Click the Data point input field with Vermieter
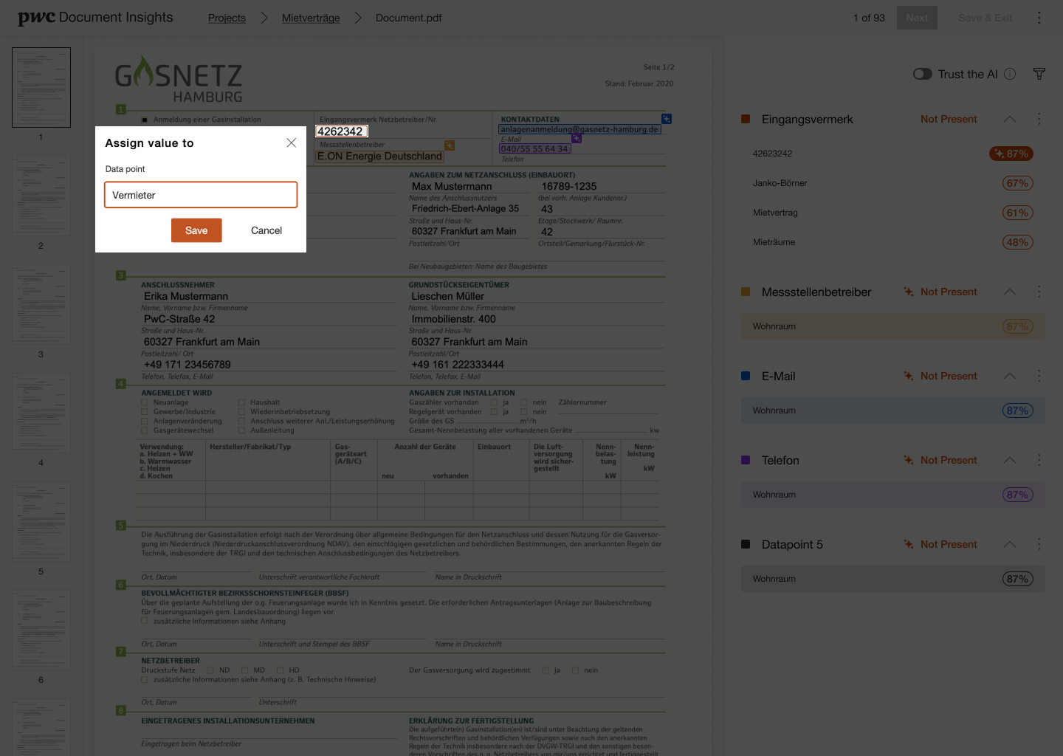Screen dimensions: 1063x756 [201, 195]
